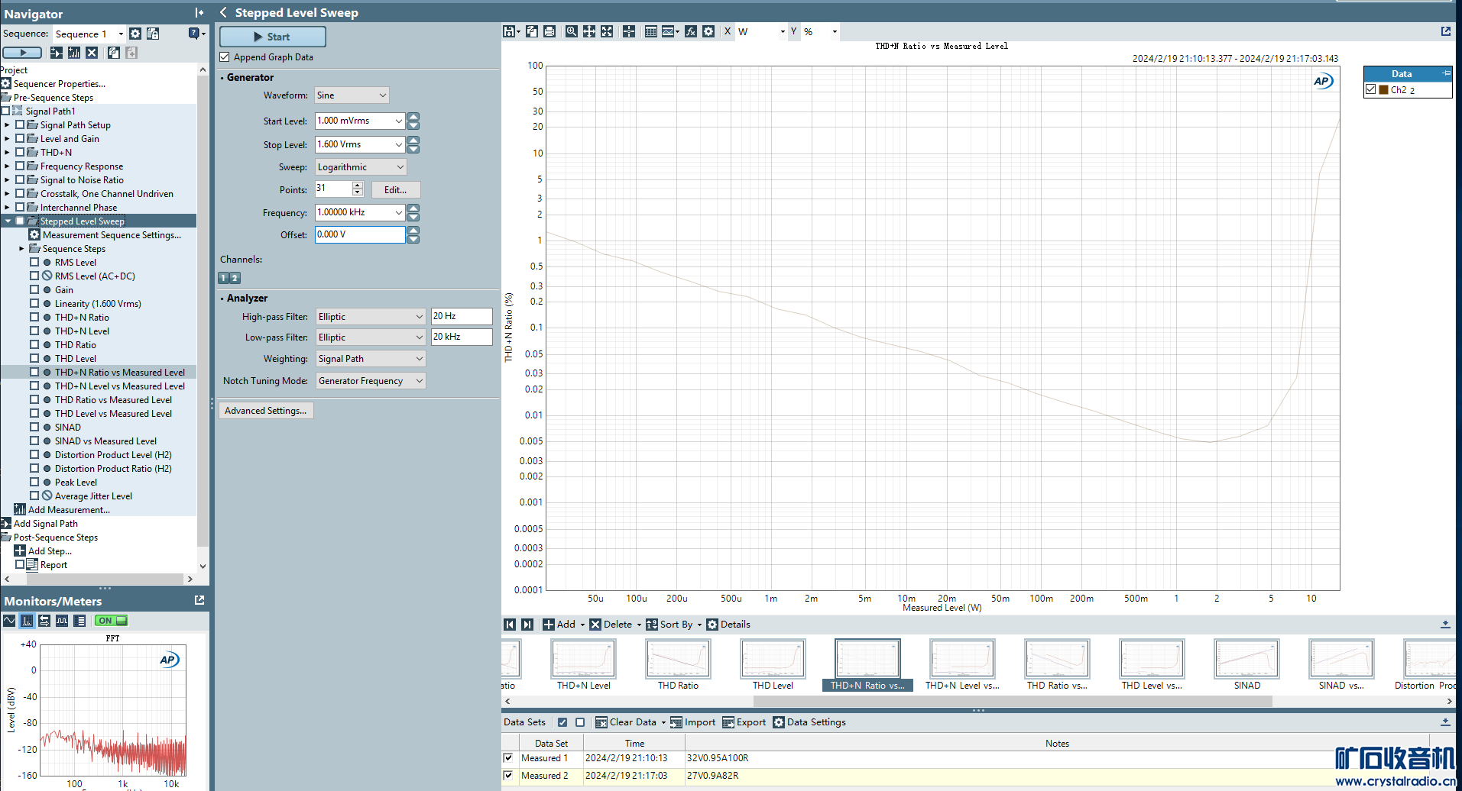Uncheck the Ch2 data trace checkbox
The image size is (1462, 791).
pyautogui.click(x=1371, y=89)
